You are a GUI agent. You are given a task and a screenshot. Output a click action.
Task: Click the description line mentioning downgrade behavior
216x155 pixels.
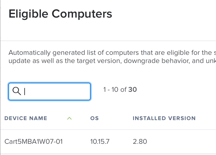pyautogui.click(x=112, y=61)
